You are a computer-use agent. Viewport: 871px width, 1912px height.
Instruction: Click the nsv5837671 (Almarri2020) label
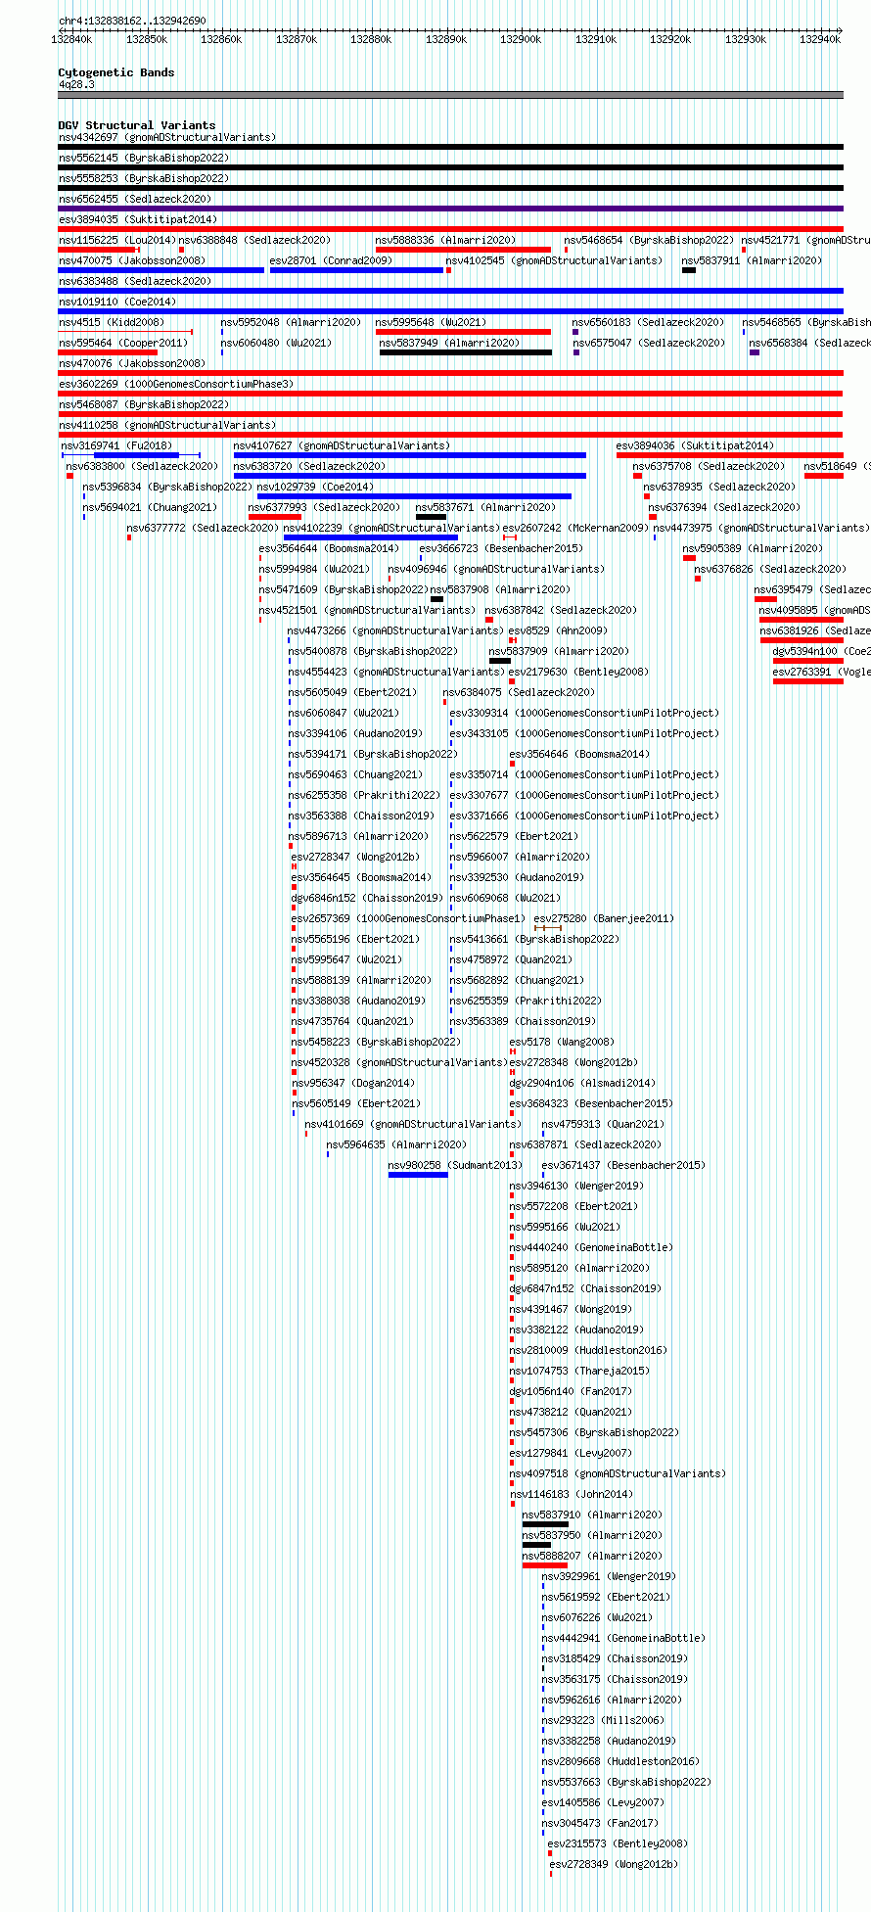pyautogui.click(x=485, y=507)
